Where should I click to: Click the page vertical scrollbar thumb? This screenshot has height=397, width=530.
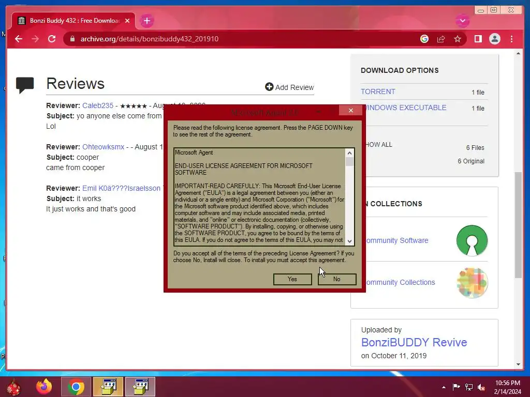518,225
